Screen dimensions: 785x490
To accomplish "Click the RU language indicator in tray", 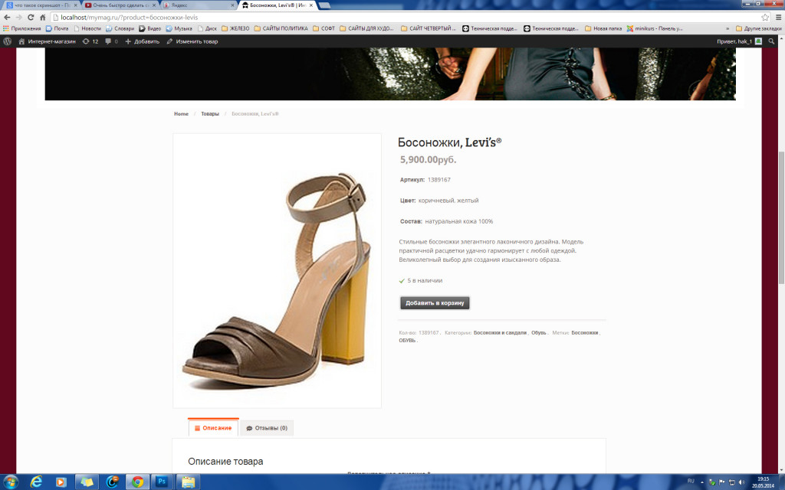I will (691, 481).
